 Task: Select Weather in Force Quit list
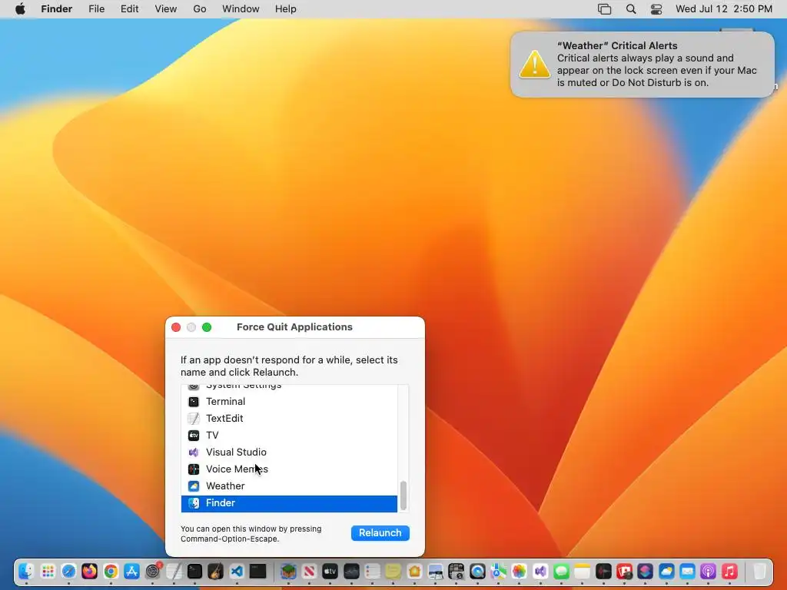(x=289, y=486)
